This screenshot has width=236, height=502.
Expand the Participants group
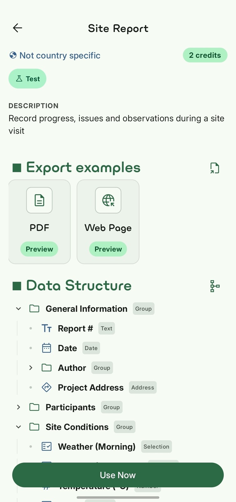[18, 407]
